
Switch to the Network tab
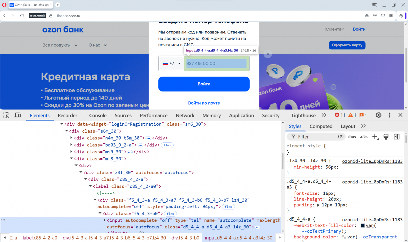(185, 116)
